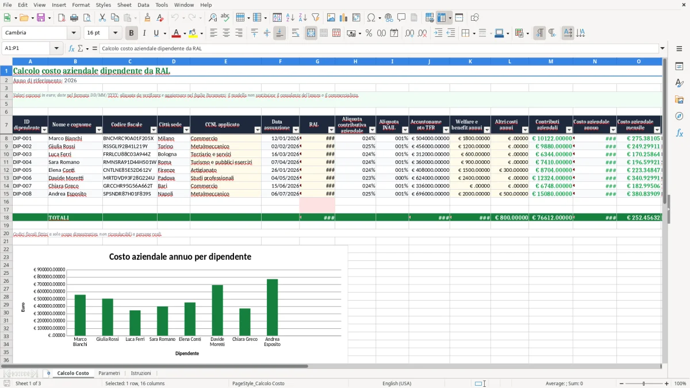Select row header 18
Screen dimensions: 690x388
(x=6, y=218)
